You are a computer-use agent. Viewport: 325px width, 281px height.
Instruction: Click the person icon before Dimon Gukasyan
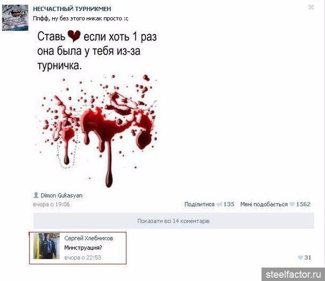pos(36,195)
